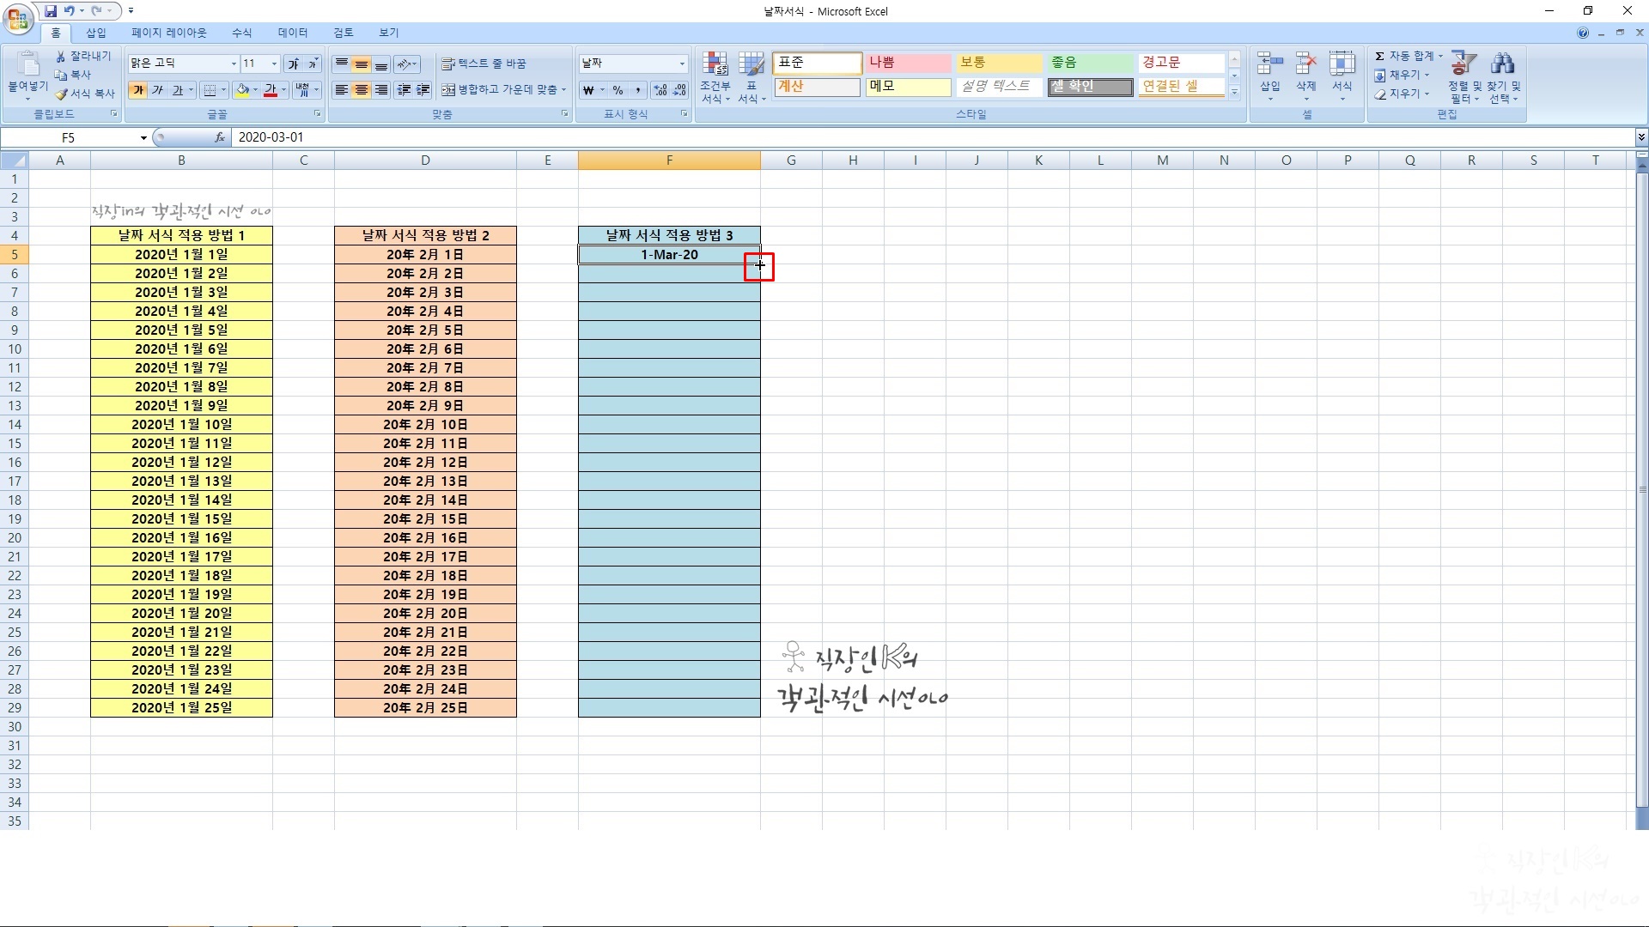Click the Sort & Filter (정렬 및 필터) icon
Image resolution: width=1649 pixels, height=927 pixels.
[x=1463, y=77]
